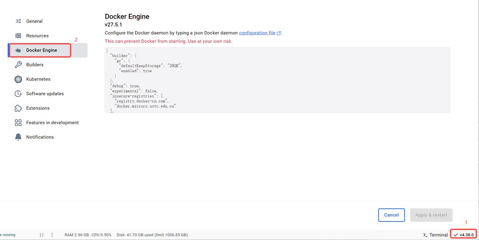Click the Resources disk icon
Image resolution: width=479 pixels, height=240 pixels.
tap(18, 36)
